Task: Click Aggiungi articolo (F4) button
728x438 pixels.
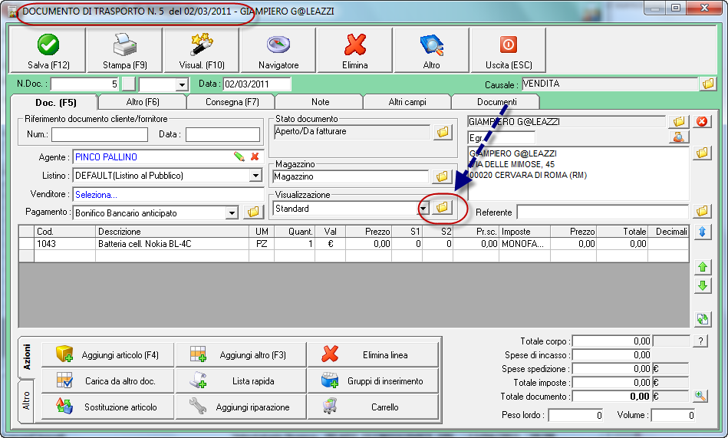Action: pos(107,355)
